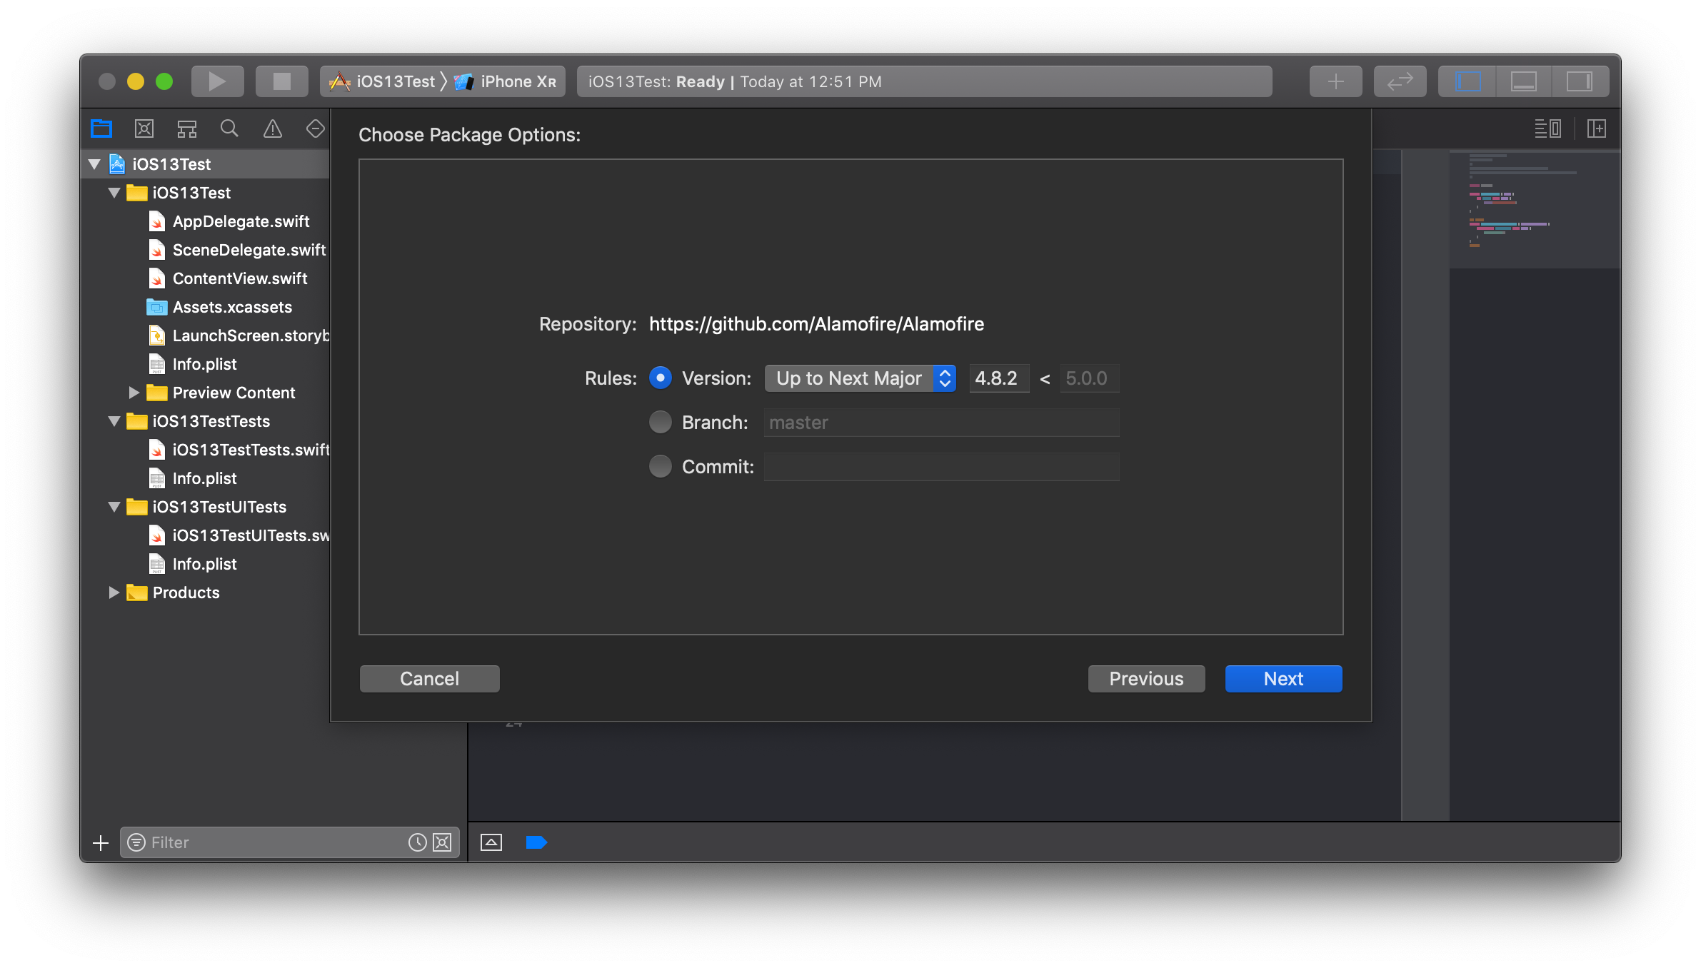Go back with the Previous button

[1146, 679]
